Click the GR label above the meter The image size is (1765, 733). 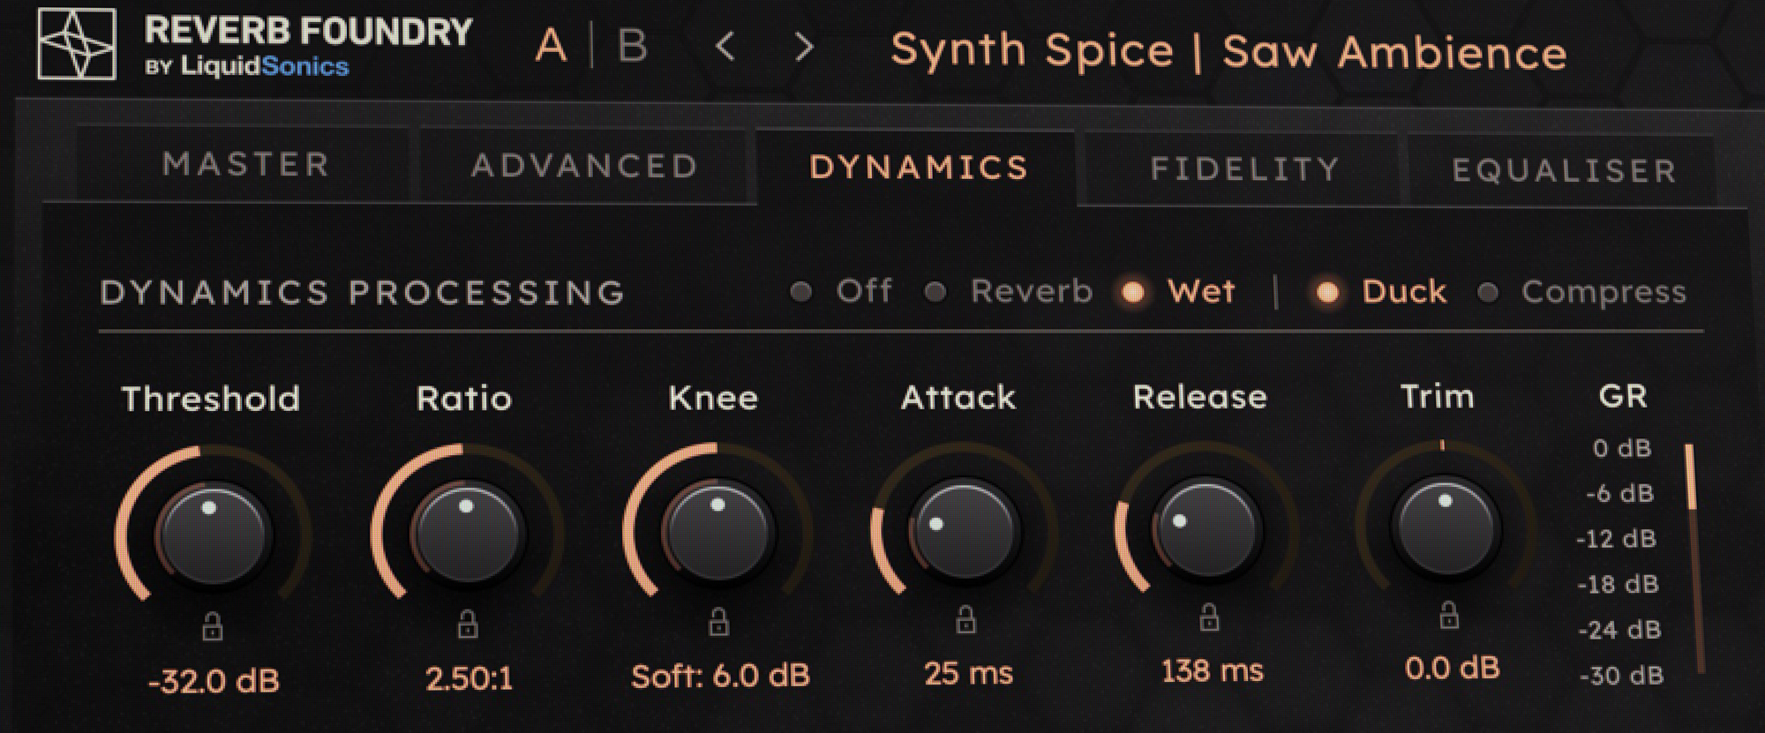(x=1622, y=396)
